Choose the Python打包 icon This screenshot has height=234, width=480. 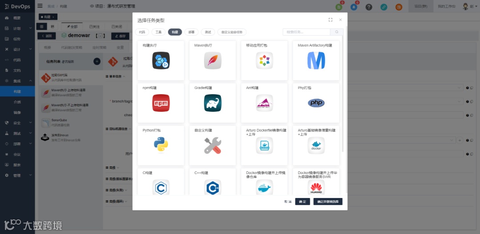(x=161, y=145)
